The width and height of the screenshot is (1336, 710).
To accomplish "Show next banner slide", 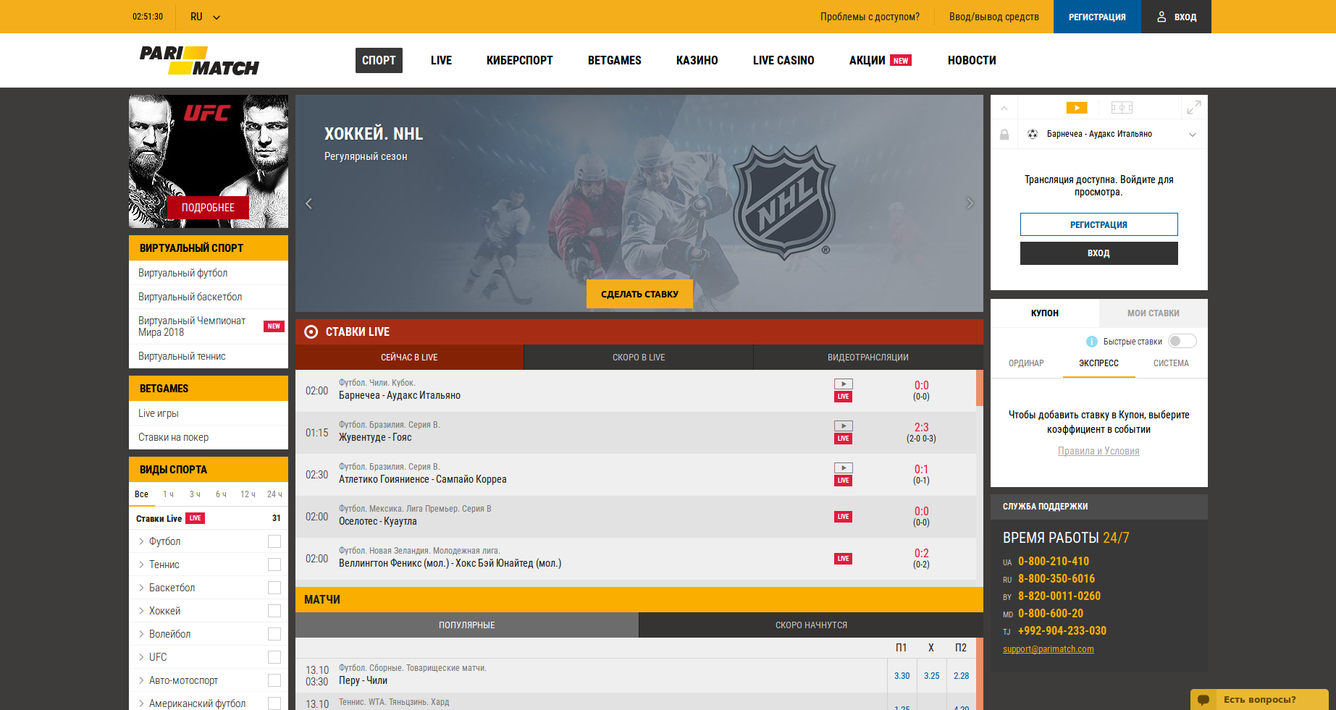I will 970,203.
